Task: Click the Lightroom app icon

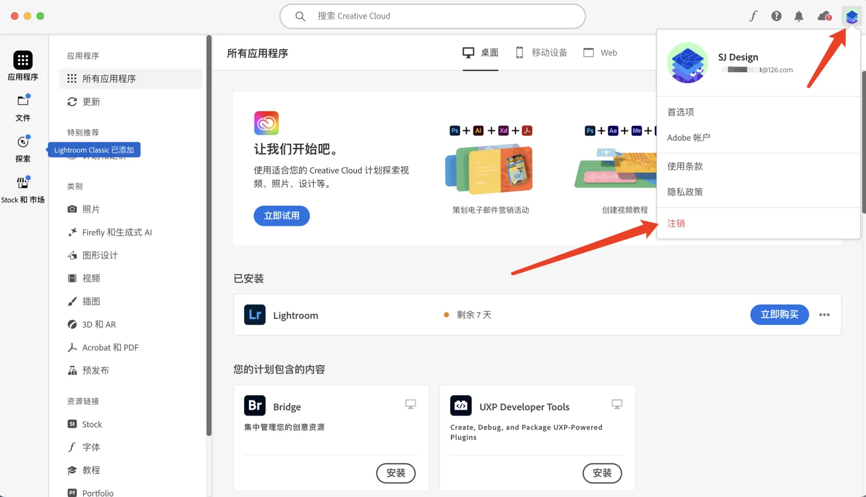Action: 255,314
